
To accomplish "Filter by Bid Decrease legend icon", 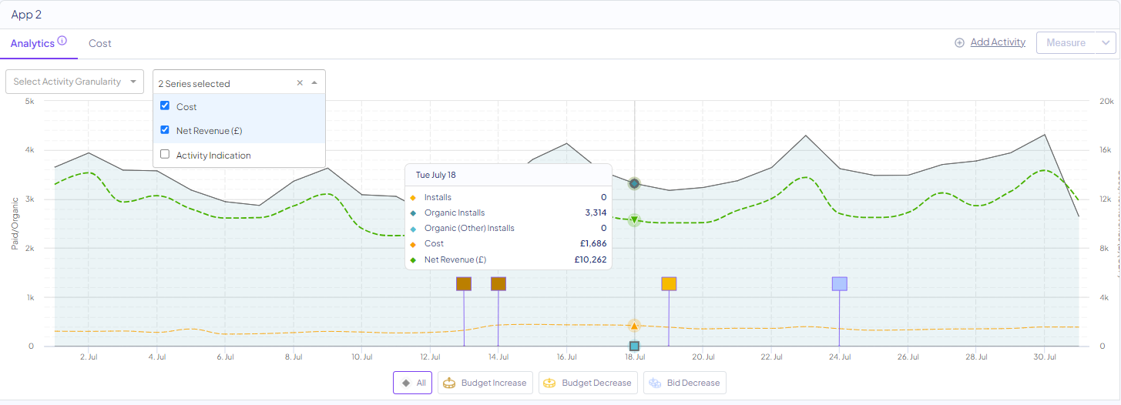I will tap(655, 383).
